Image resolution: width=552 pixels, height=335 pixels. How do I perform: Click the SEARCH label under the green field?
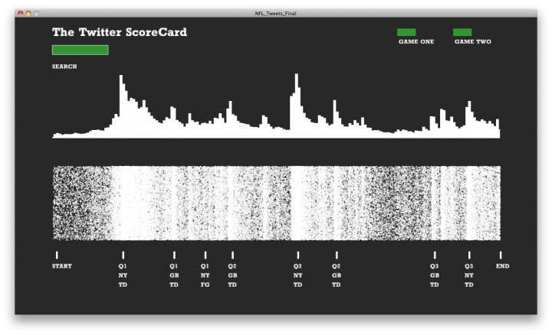coord(64,67)
